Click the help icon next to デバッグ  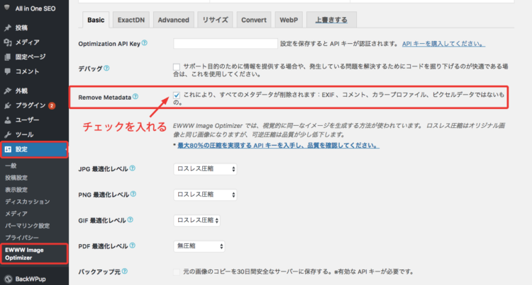(107, 68)
